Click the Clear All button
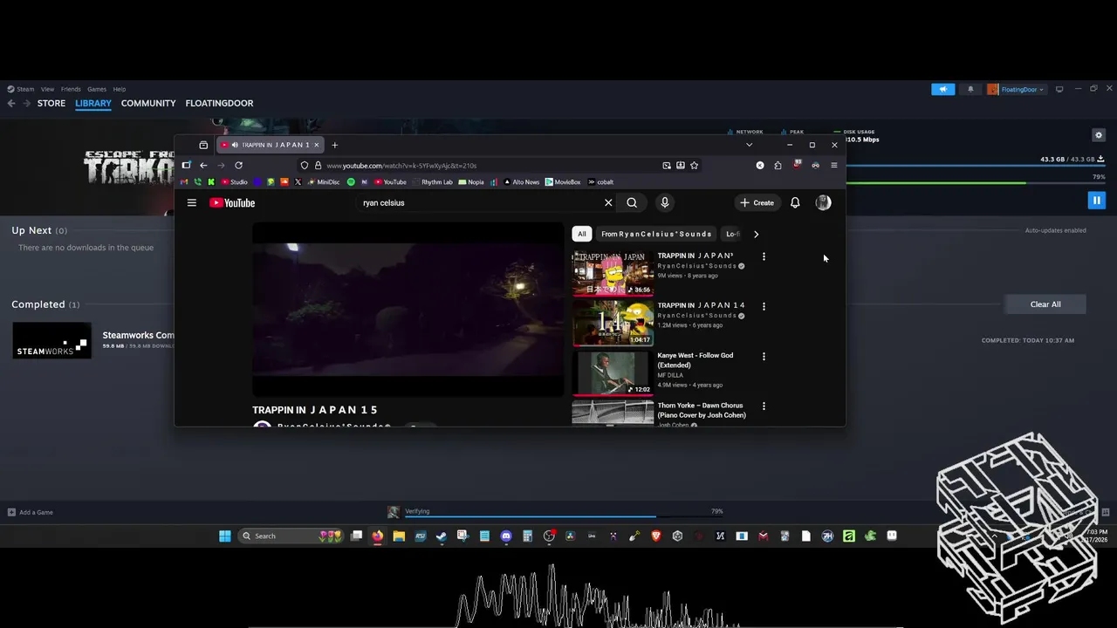 [x=1045, y=304]
